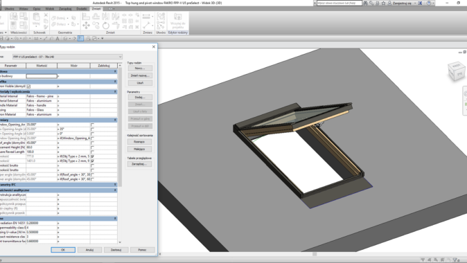This screenshot has height=263, width=467.
Task: Click the highlighted family types icon in quick access toolbar
Action: (80, 38)
